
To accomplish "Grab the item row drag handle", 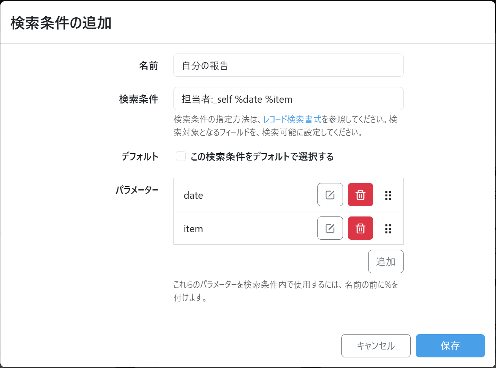I will pos(388,229).
